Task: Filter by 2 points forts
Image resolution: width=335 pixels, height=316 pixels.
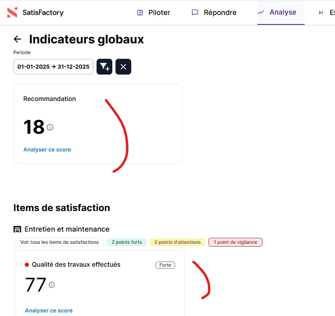Action: [x=127, y=242]
